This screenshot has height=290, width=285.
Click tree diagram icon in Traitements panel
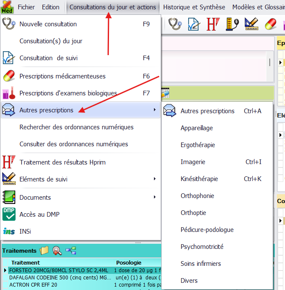71,251
